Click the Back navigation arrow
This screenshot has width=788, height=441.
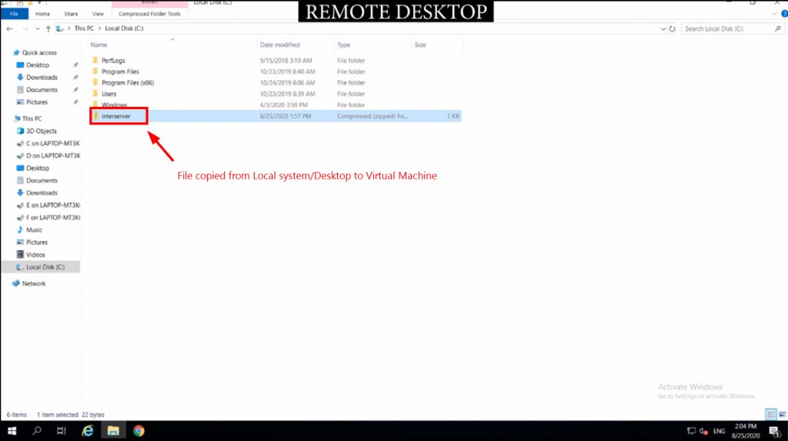click(9, 28)
